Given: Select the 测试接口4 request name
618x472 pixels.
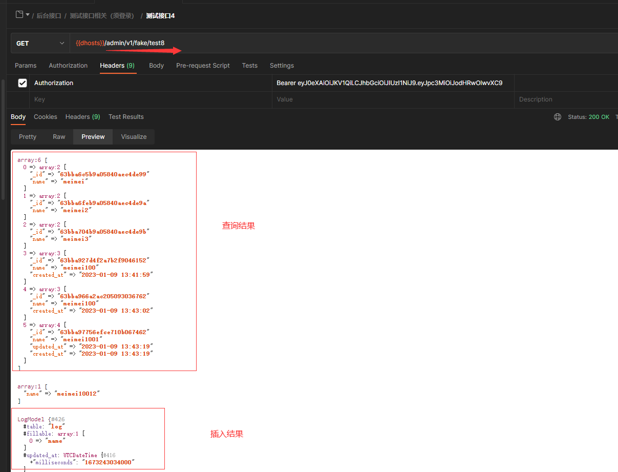Looking at the screenshot, I should coord(160,16).
